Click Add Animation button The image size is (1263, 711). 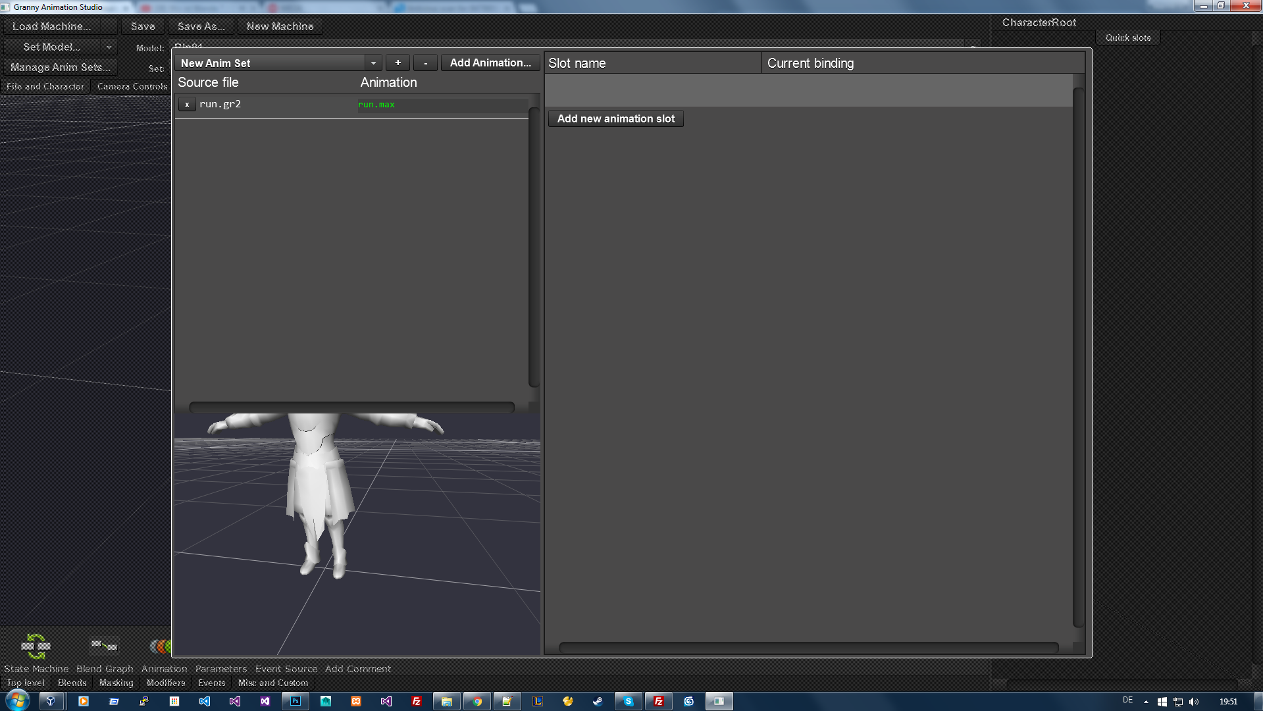point(490,63)
